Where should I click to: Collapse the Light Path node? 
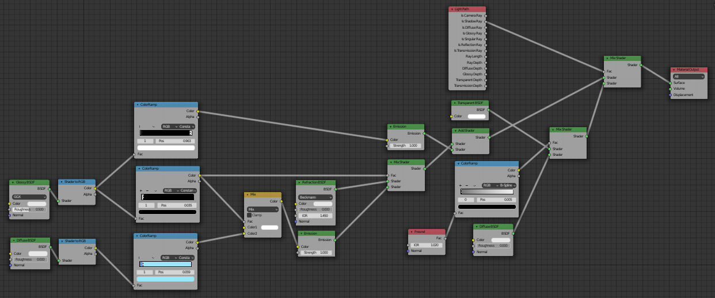[451, 9]
